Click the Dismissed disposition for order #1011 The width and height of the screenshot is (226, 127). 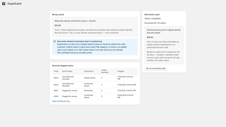pyautogui.click(x=88, y=91)
